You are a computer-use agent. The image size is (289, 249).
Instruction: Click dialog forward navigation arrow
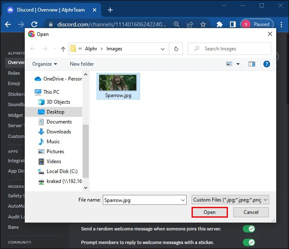pyautogui.click(x=45, y=49)
